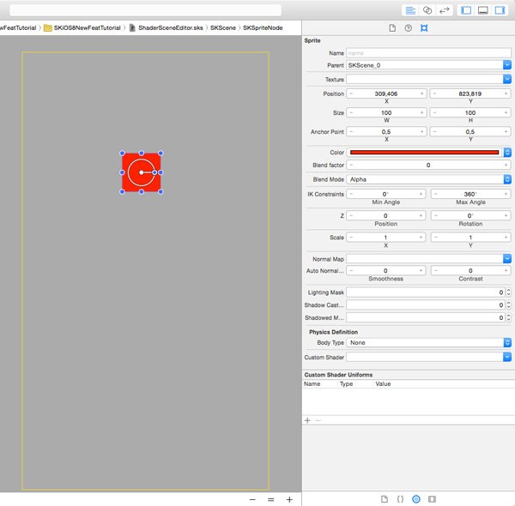Increase the IK Min Angle value
This screenshot has width=515, height=506.
[421, 195]
